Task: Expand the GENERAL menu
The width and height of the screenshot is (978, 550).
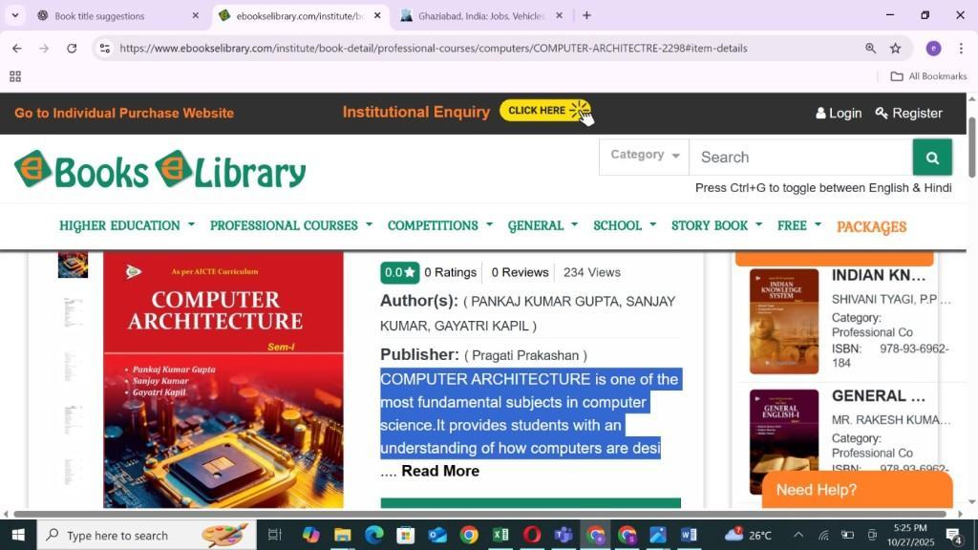Action: (542, 225)
